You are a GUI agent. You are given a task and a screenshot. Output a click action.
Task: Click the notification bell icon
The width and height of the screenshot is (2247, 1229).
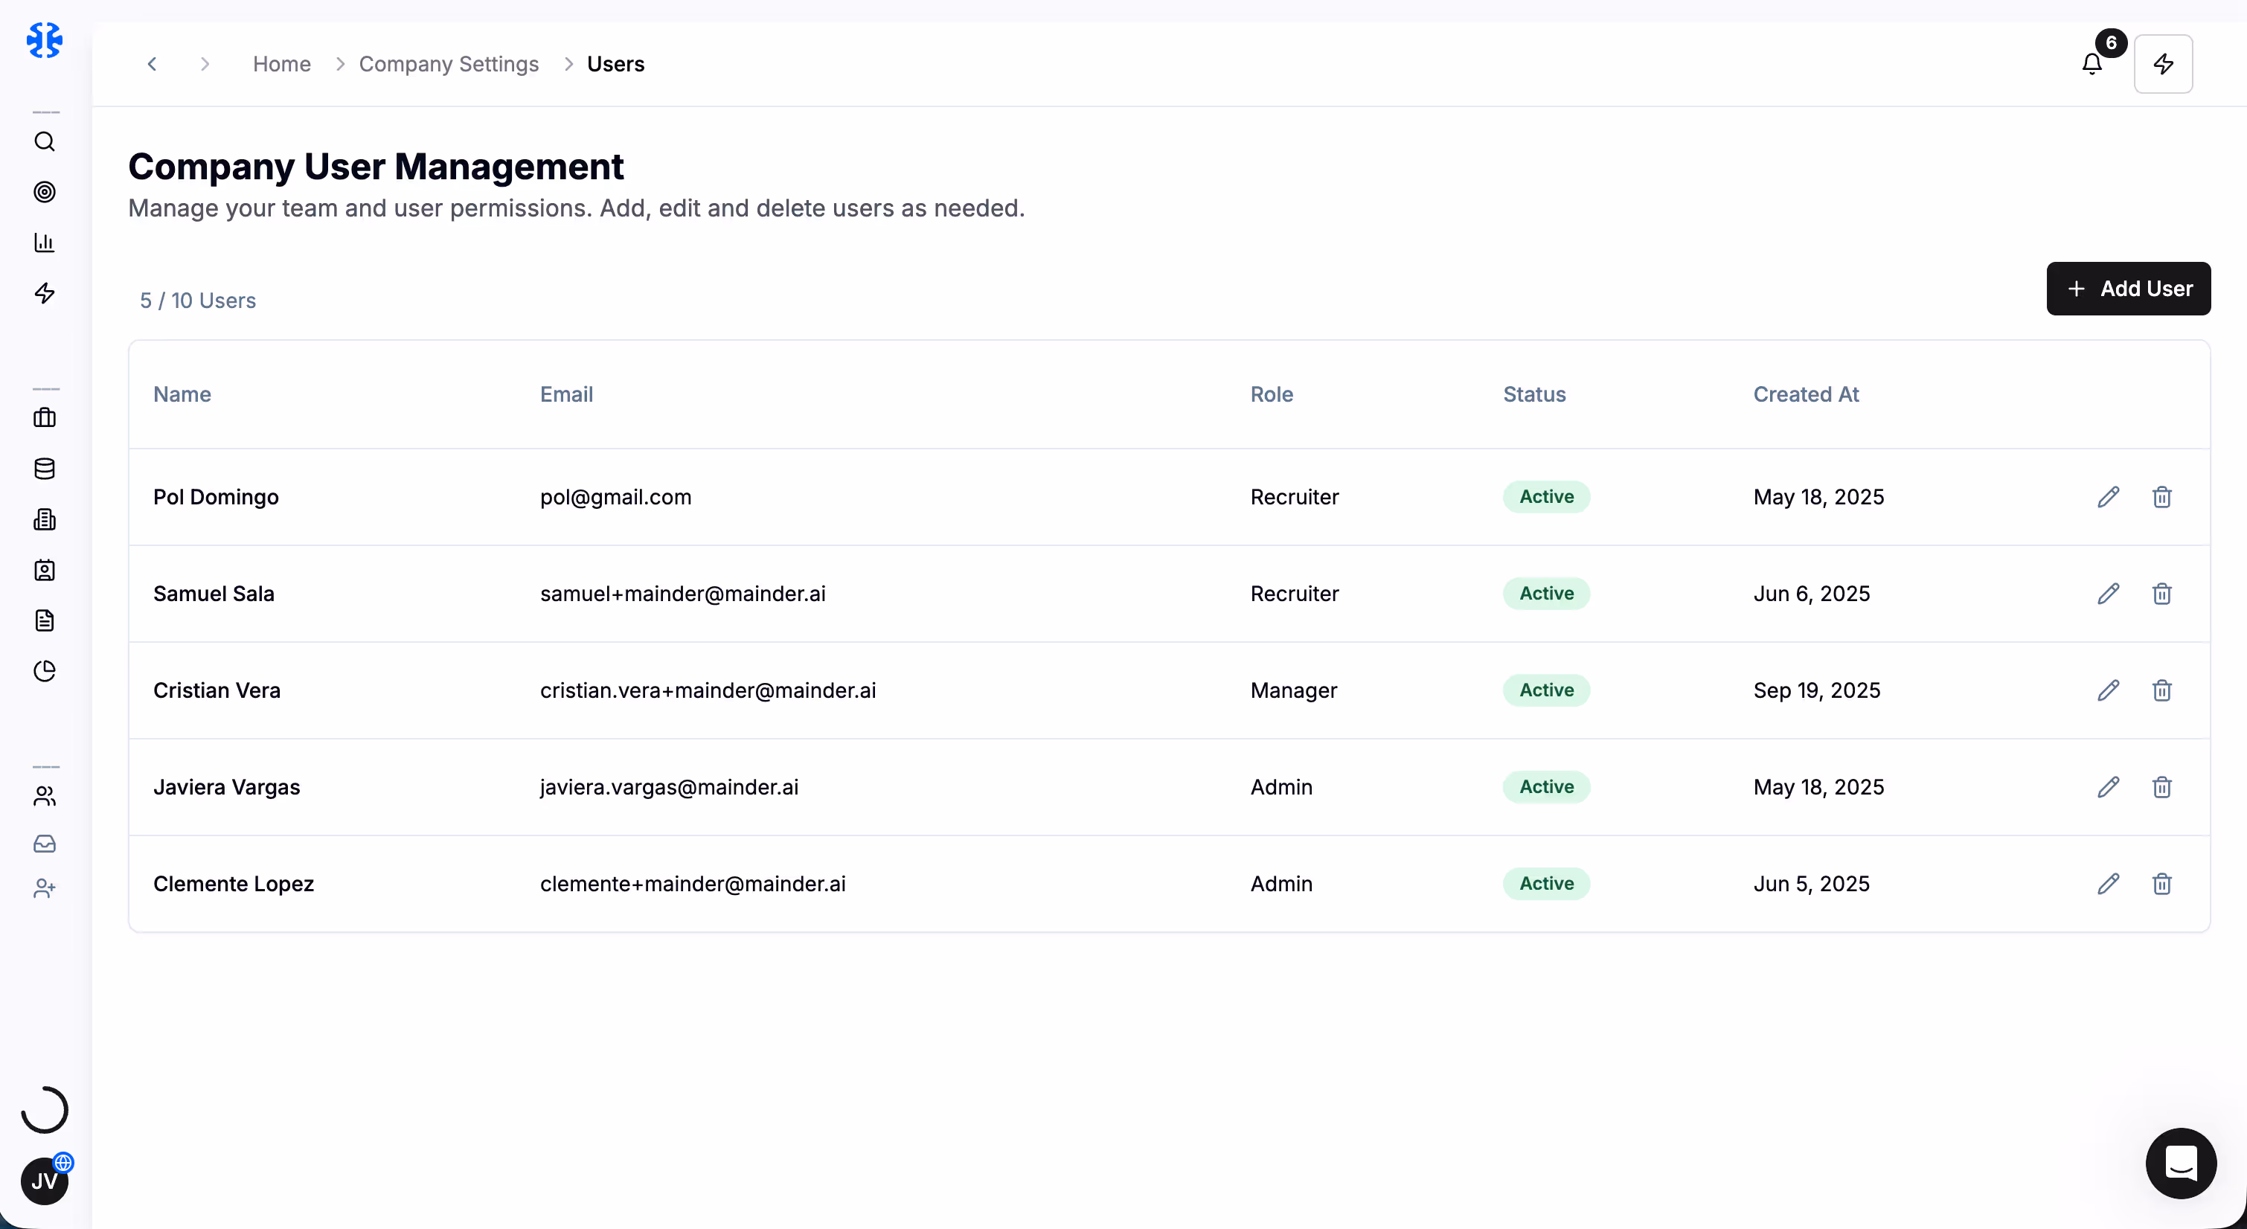coord(2091,64)
